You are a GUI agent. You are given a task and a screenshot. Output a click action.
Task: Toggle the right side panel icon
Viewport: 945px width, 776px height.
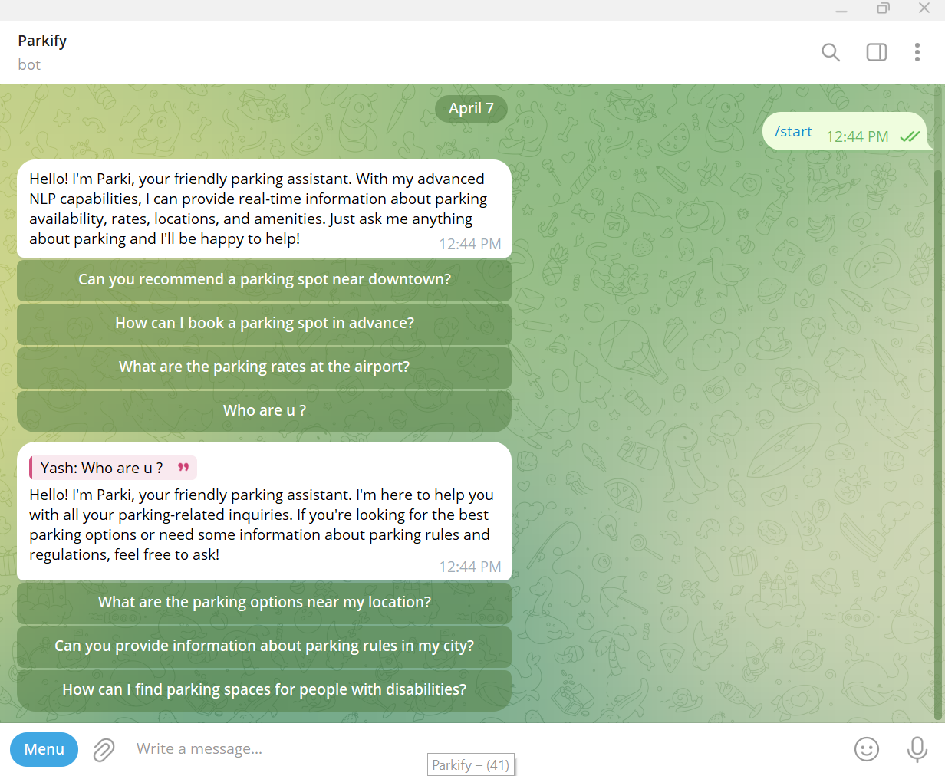point(877,52)
